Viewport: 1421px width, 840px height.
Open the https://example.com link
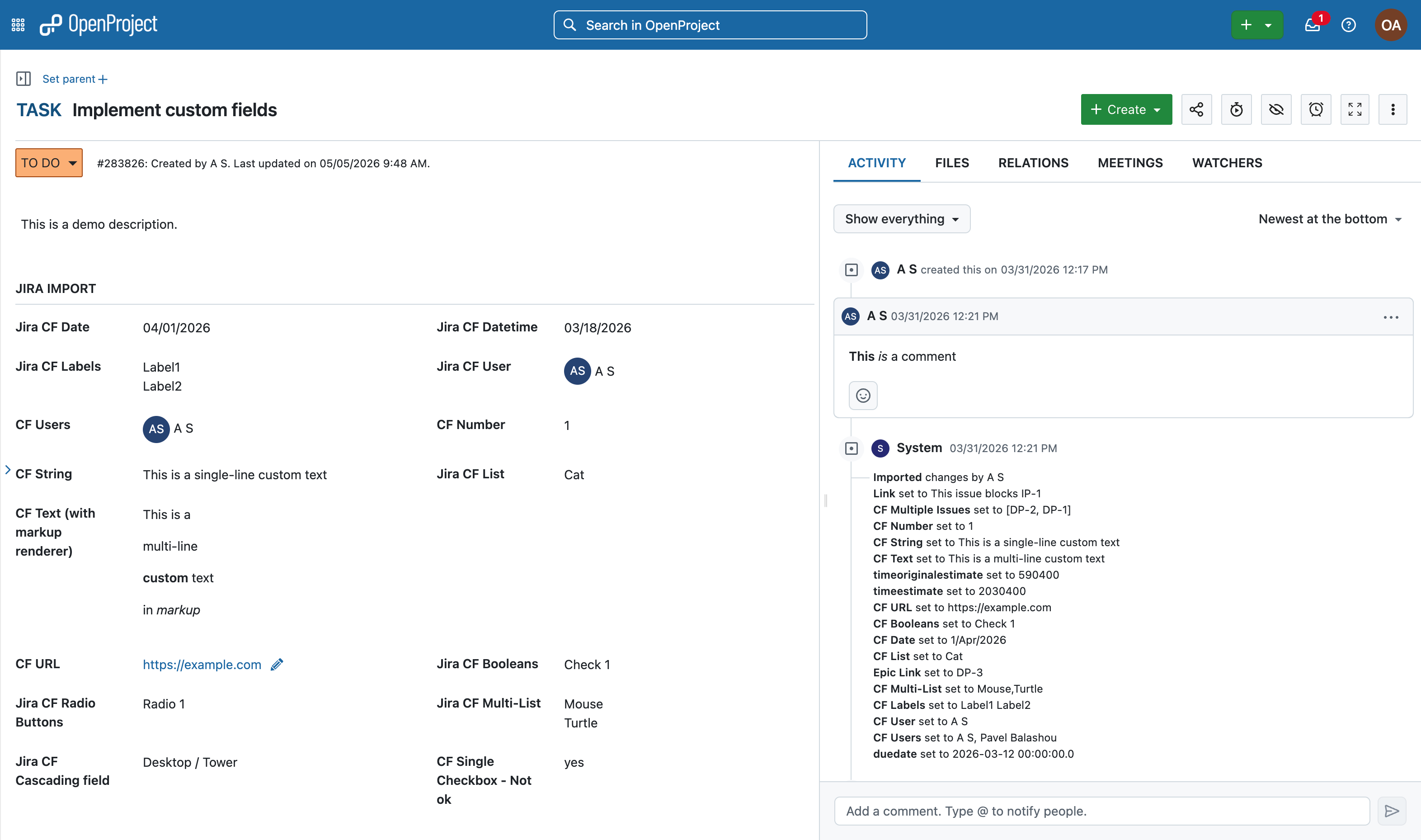(202, 665)
